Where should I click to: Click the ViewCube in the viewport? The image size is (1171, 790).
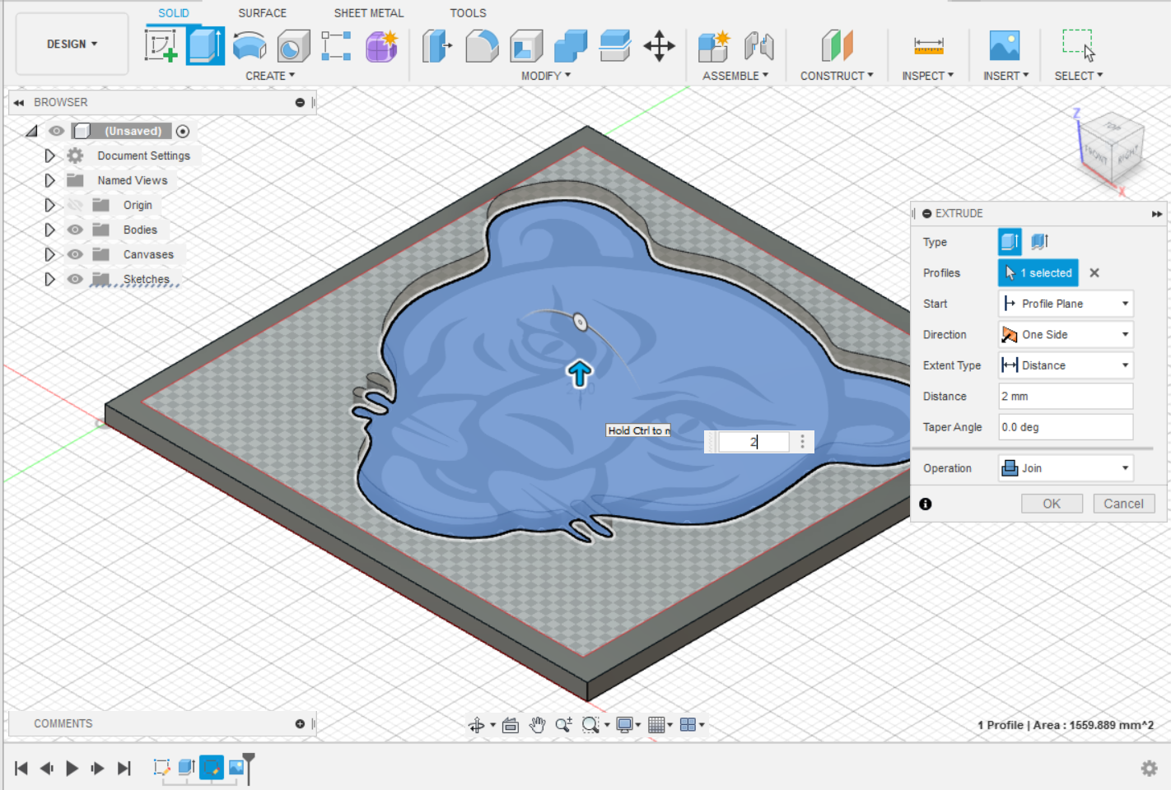coord(1113,148)
